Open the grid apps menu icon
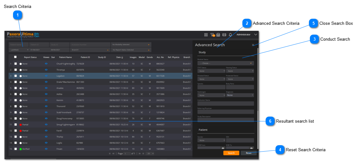The image size is (358, 163). 206,35
